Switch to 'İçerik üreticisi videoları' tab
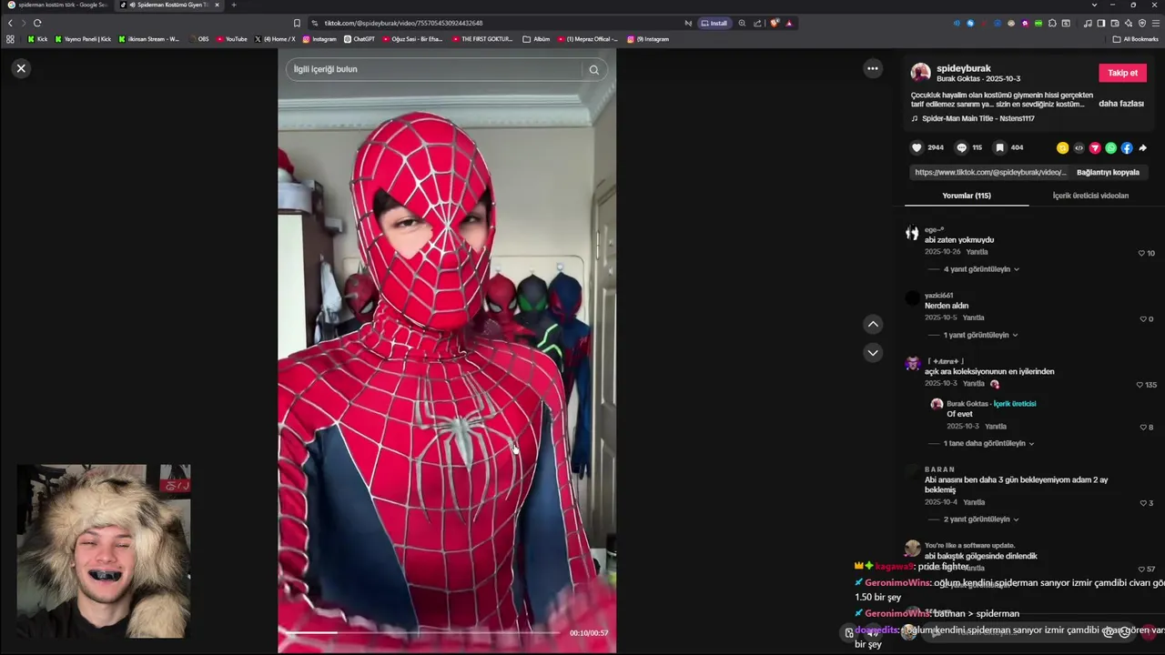This screenshot has width=1165, height=655. (x=1090, y=196)
